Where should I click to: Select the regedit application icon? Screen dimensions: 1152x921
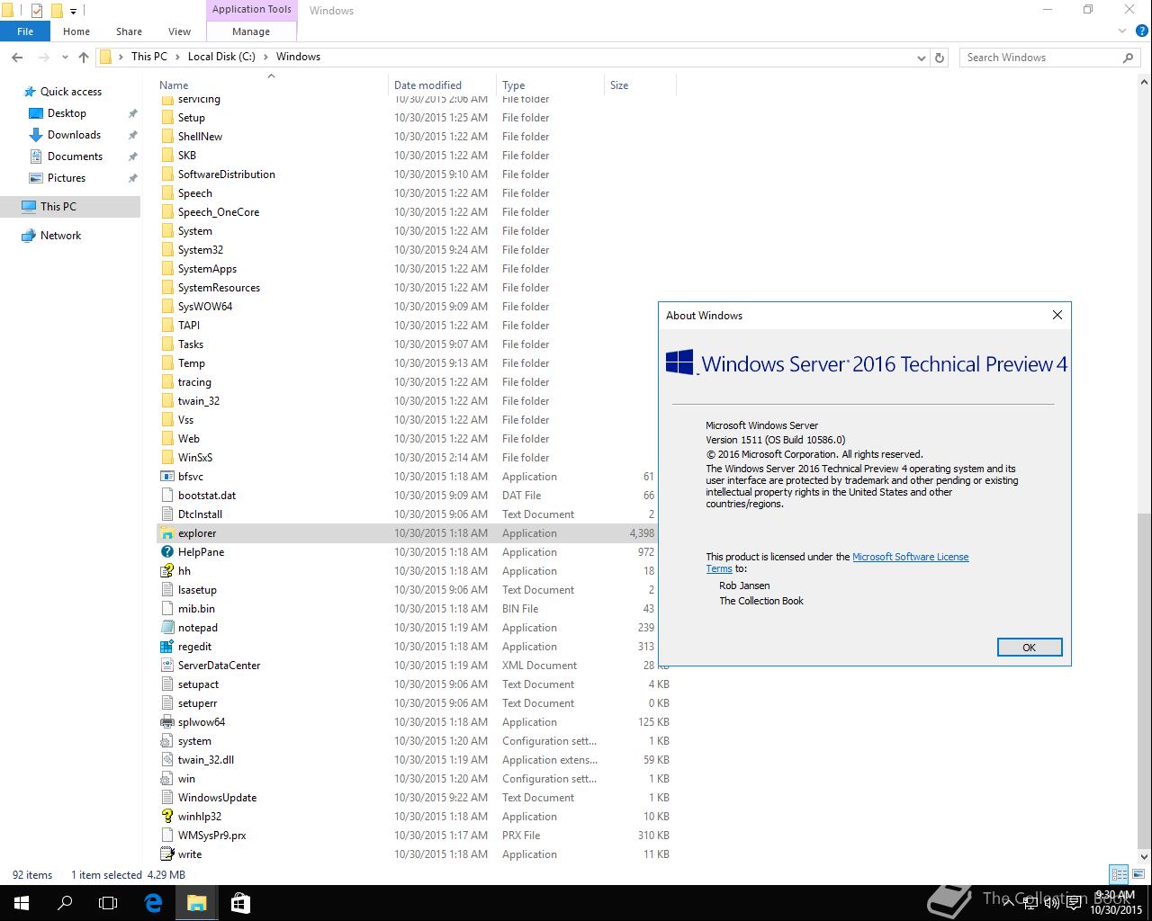pyautogui.click(x=166, y=647)
